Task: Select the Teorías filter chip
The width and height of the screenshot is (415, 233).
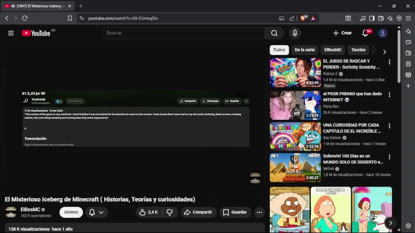Action: point(358,50)
